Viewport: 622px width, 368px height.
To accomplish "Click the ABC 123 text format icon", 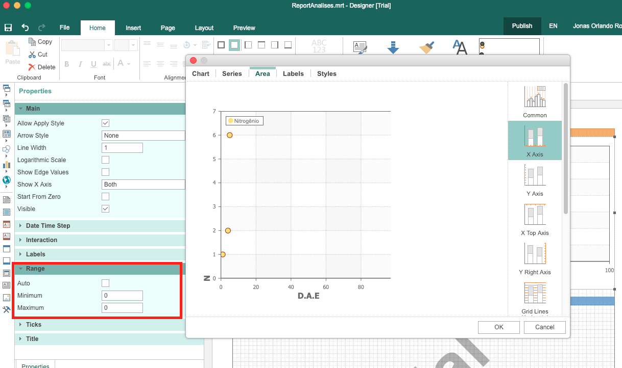I will tap(319, 46).
